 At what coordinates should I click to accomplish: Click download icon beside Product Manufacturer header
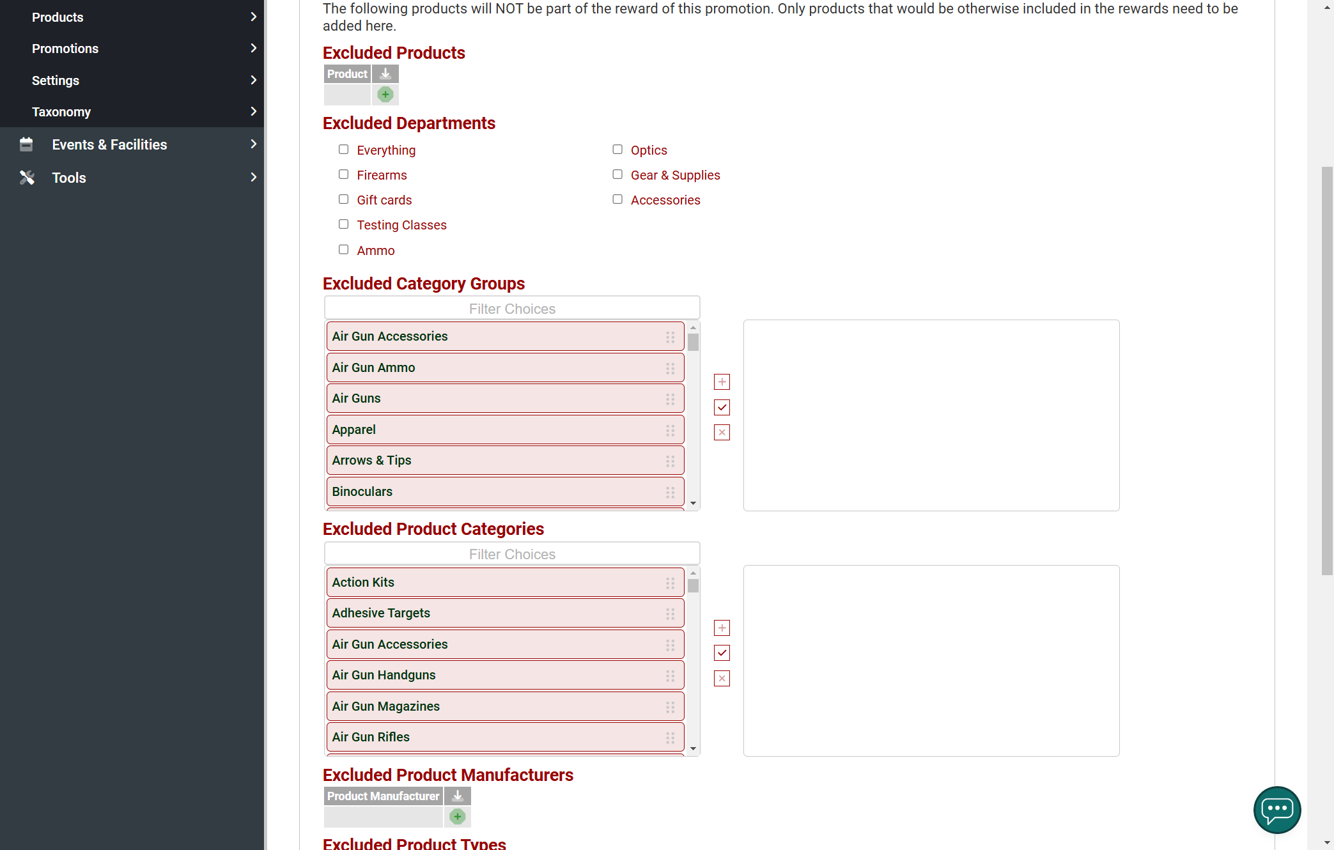click(458, 796)
